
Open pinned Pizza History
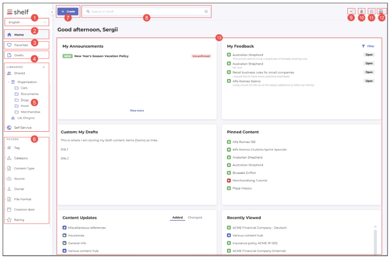point(242,188)
